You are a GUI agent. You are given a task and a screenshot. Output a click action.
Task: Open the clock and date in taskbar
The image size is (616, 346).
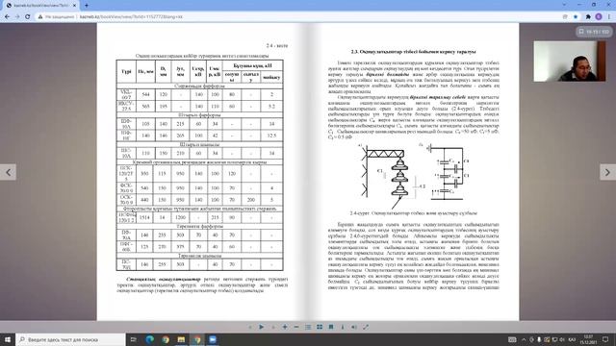tap(588, 339)
